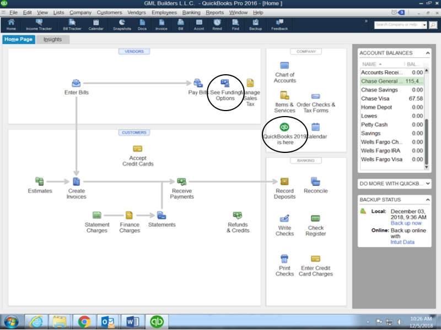The width and height of the screenshot is (441, 330).
Task: Open Rmnd reminders in the toolbar
Action: (217, 25)
